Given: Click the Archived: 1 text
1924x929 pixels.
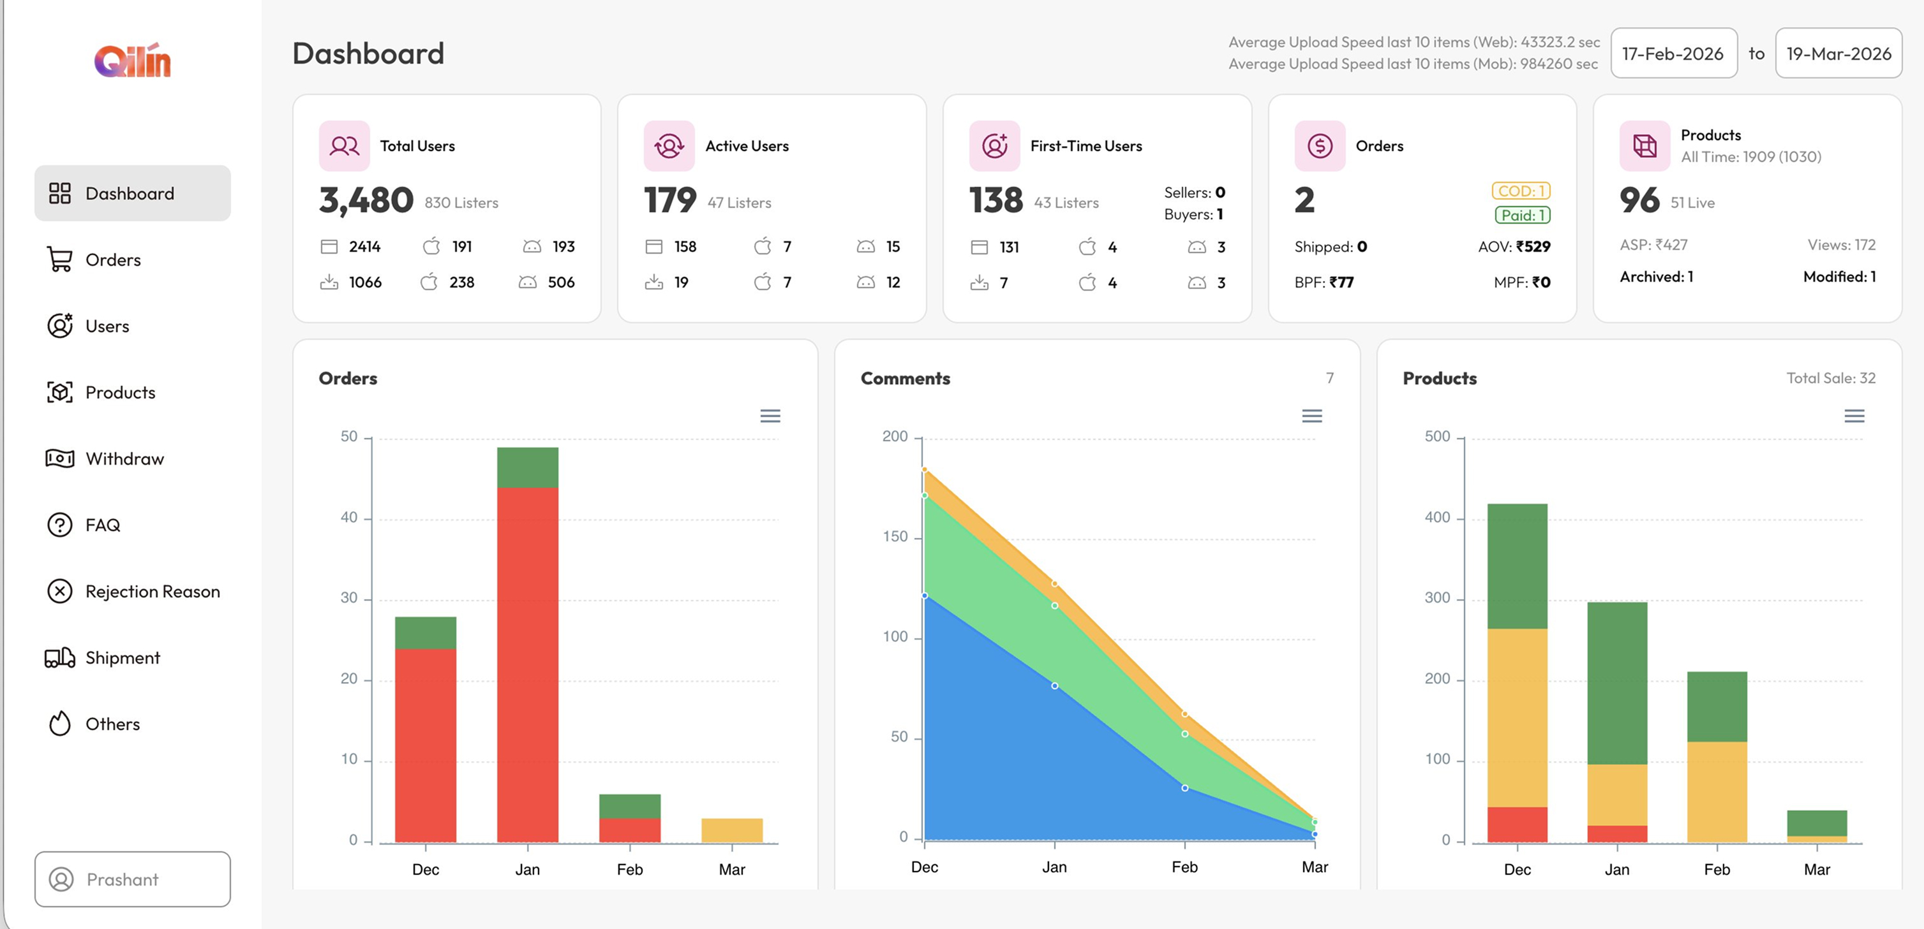Looking at the screenshot, I should [1657, 276].
